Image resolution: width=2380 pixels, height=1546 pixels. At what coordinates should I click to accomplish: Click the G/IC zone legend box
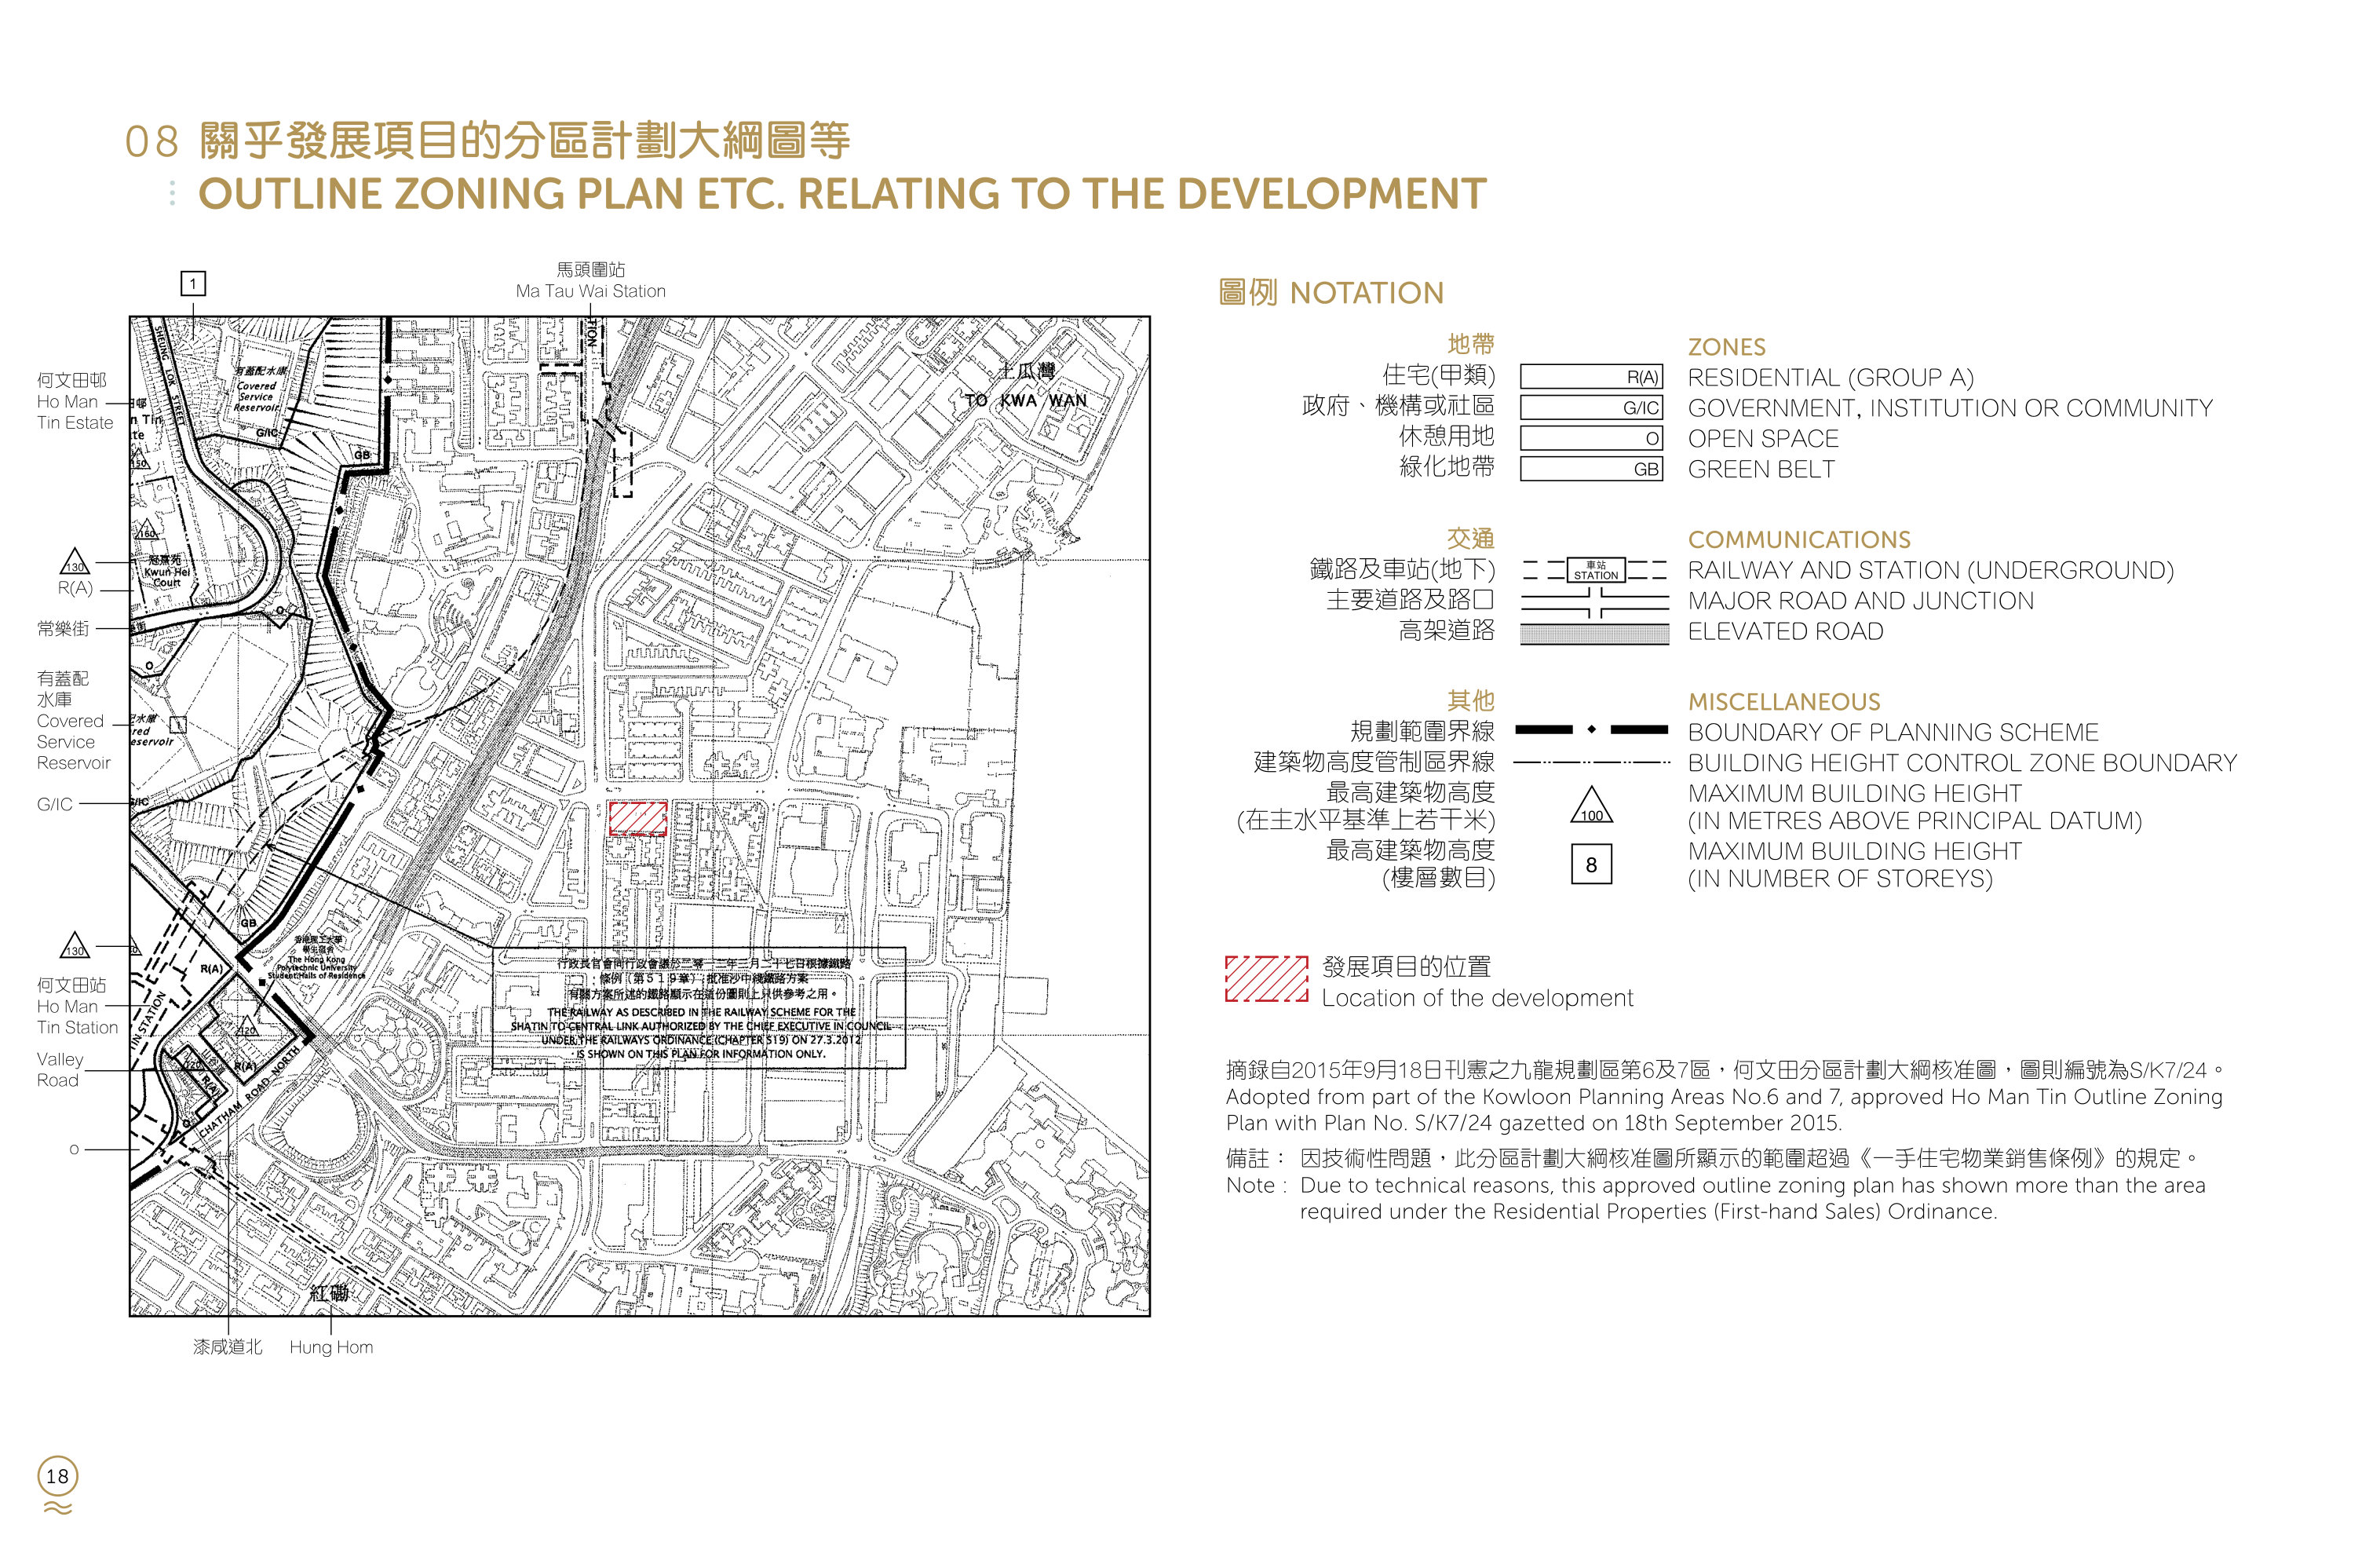[x=1591, y=407]
